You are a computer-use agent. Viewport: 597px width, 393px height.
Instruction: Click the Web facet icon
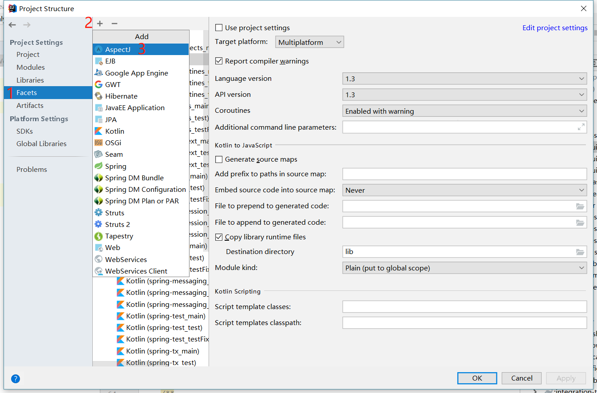pos(99,247)
